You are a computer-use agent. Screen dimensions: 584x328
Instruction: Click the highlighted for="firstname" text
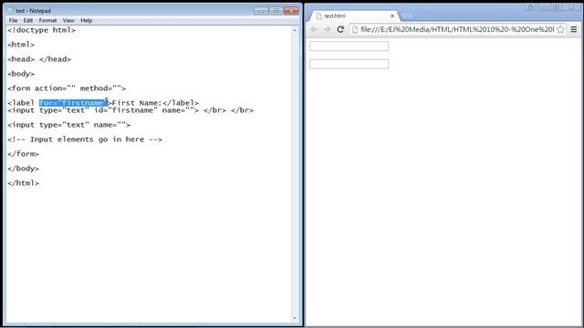[x=73, y=103]
